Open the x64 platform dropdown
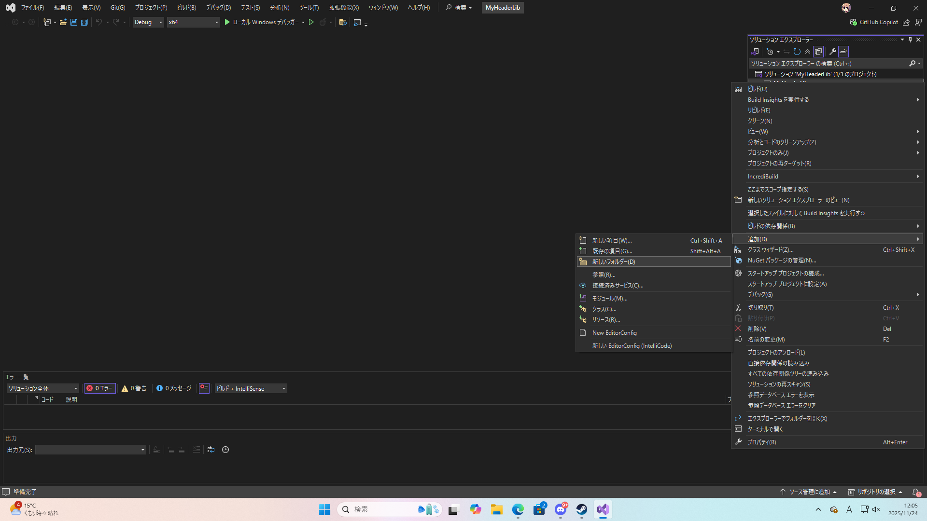 193,22
